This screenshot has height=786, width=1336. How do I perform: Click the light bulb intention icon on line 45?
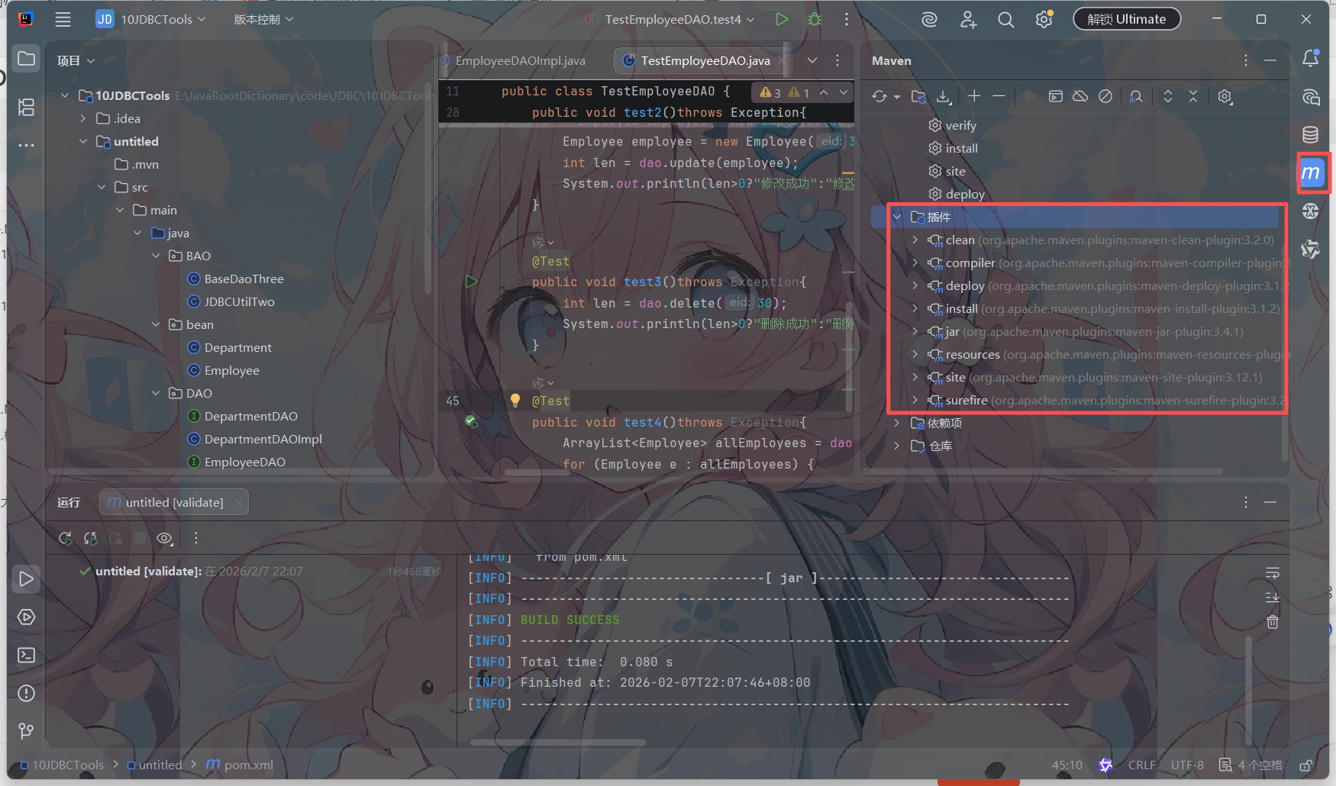click(x=515, y=400)
